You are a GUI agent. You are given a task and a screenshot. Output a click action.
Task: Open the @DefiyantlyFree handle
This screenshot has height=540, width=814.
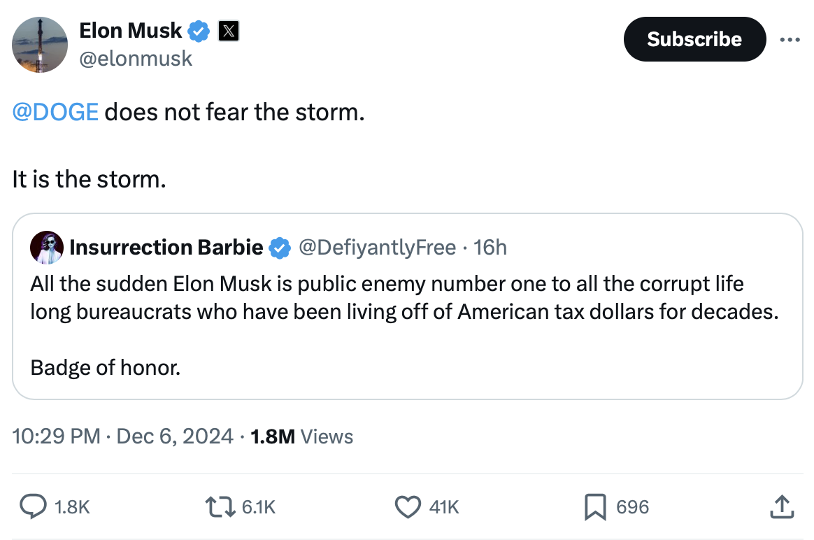click(377, 247)
